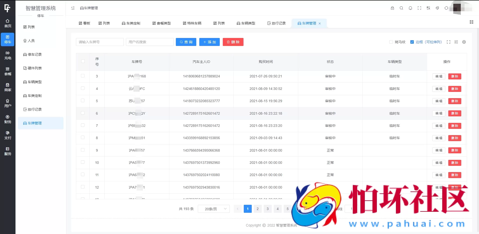The width and height of the screenshot is (479, 234).
Task: Disable 边框（可拉伸列） option
Action: coord(412,42)
